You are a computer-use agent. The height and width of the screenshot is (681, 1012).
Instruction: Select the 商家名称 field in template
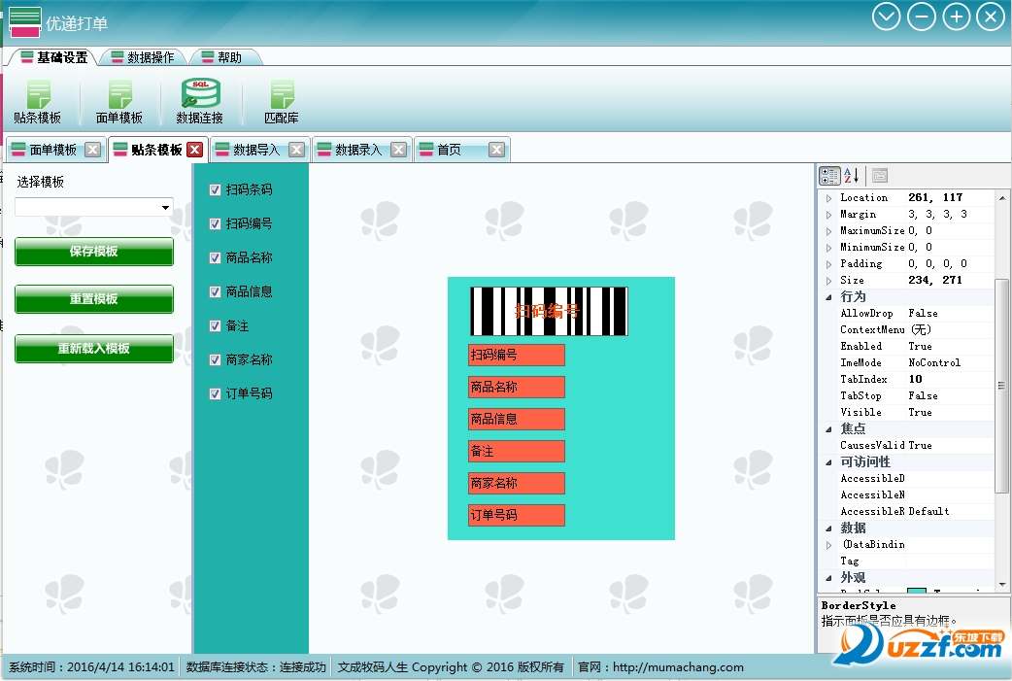point(517,483)
